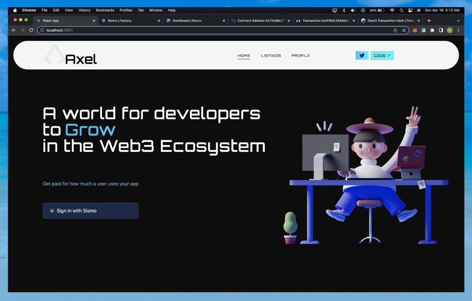Click the 3D developer illustration
Viewport: 472px width, 301px height.
pyautogui.click(x=366, y=175)
